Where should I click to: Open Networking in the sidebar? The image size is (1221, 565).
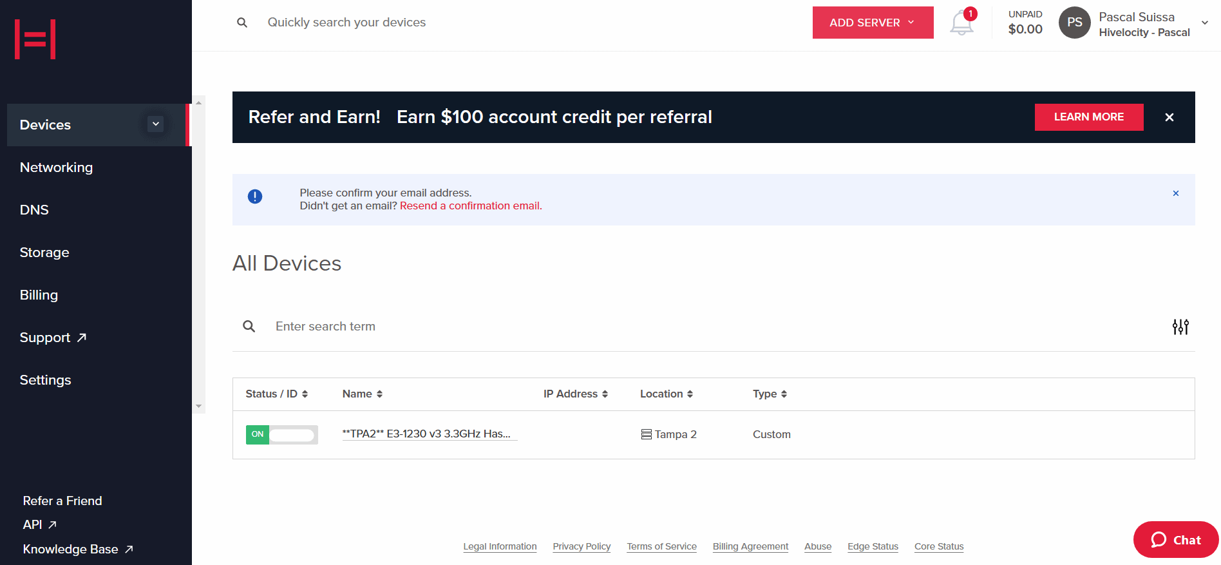tap(57, 168)
